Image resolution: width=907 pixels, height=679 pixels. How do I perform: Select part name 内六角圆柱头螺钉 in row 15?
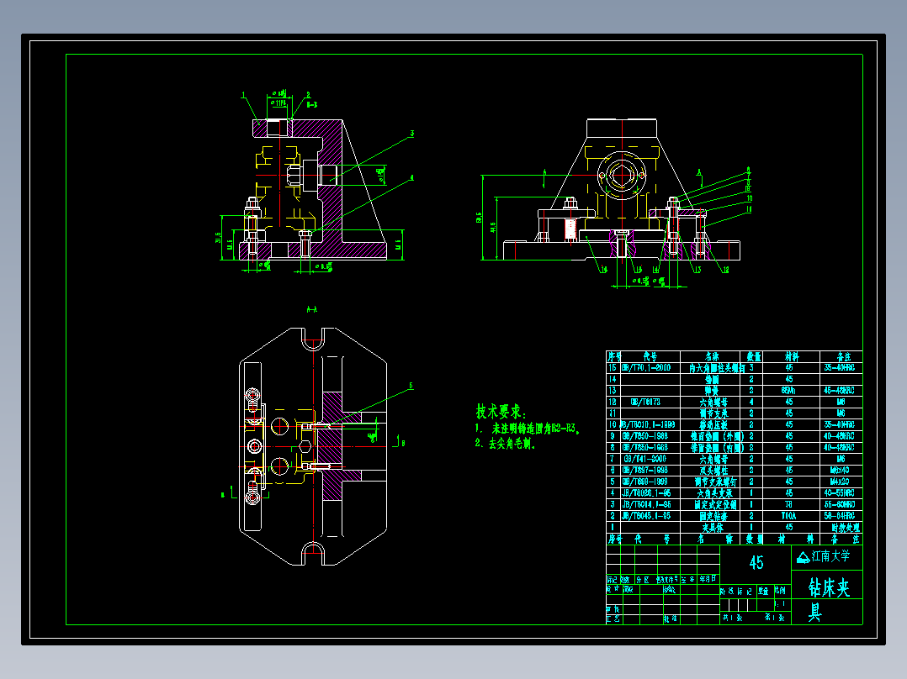[x=717, y=368]
